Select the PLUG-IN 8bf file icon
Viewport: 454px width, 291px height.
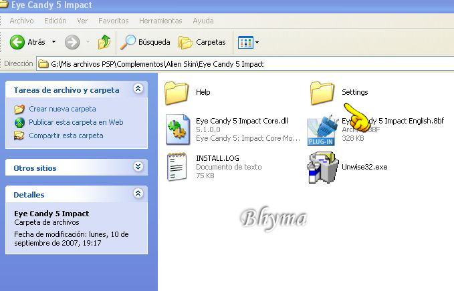(322, 130)
